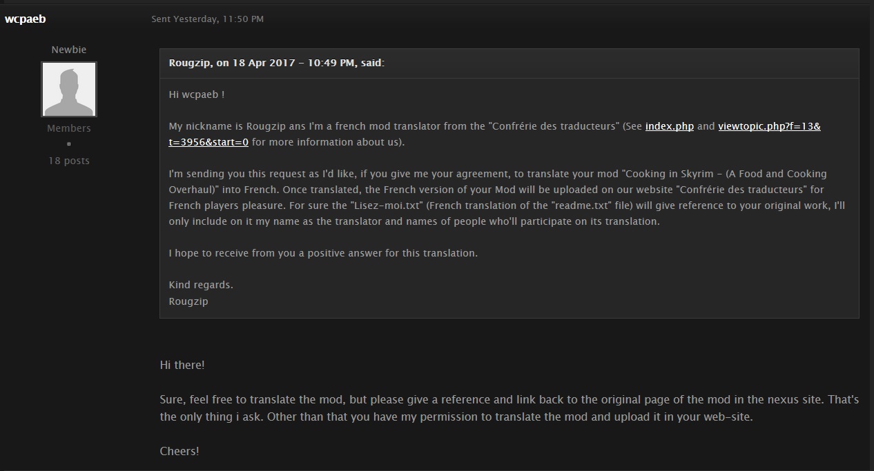Click the Newbie rank label
Viewport: 874px width, 471px height.
pyautogui.click(x=69, y=50)
